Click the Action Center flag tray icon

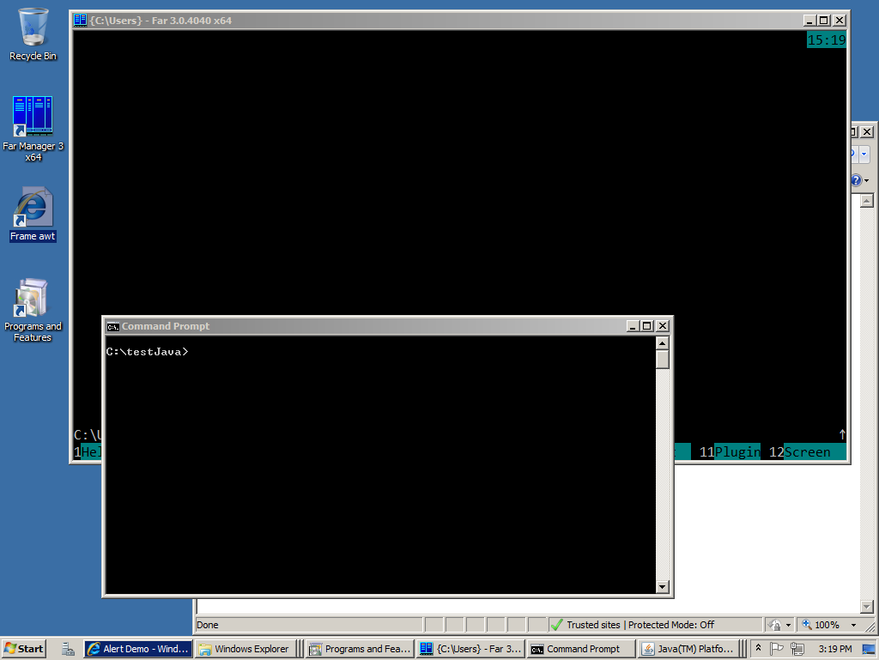(x=776, y=648)
